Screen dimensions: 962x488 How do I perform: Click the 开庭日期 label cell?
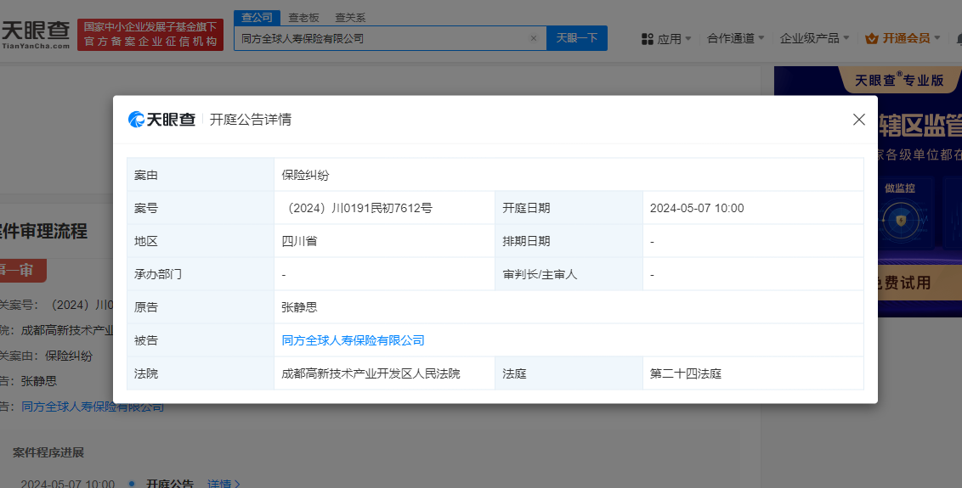569,208
